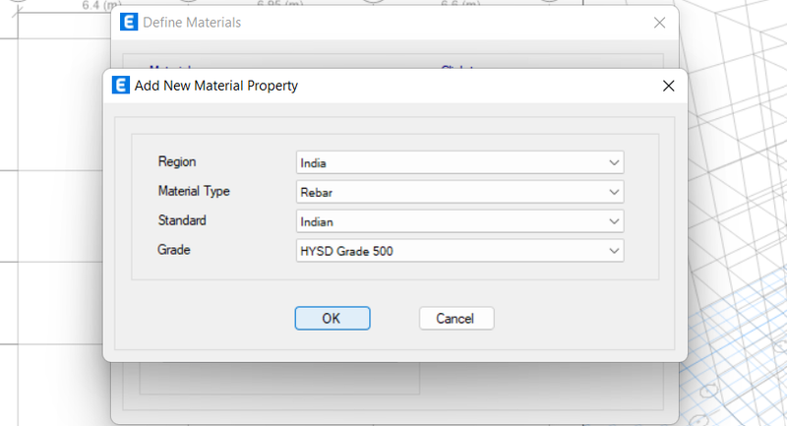Click the Grade label text
Viewport: 787px width, 426px height.
click(174, 250)
